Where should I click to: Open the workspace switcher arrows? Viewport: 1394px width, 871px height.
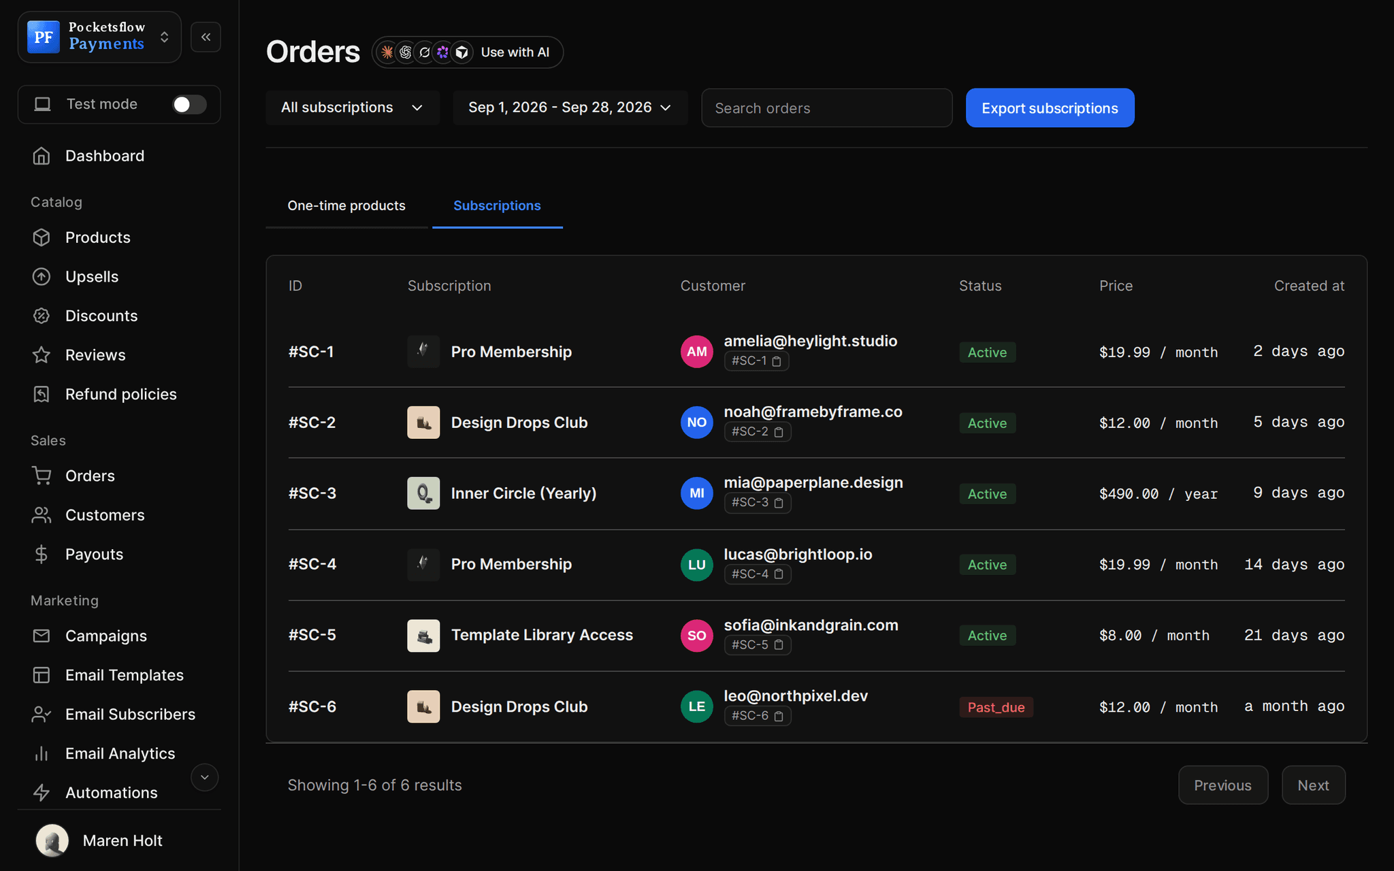click(x=164, y=37)
